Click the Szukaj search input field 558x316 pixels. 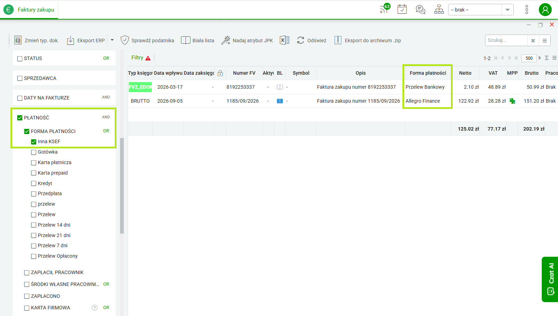pyautogui.click(x=506, y=41)
